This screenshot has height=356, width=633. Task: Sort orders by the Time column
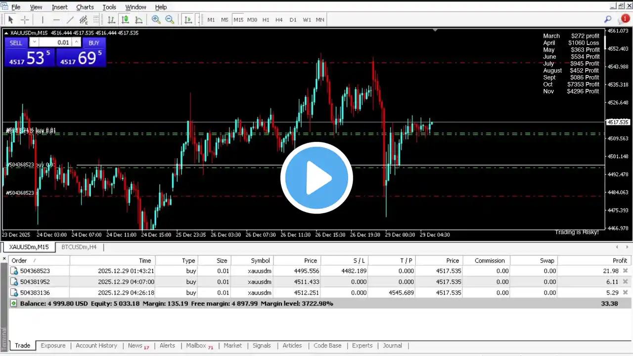[x=113, y=261]
